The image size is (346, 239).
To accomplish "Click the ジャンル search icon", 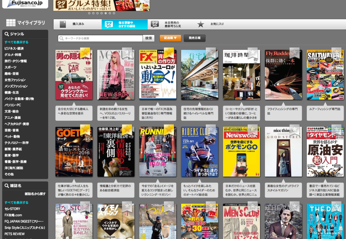I will tap(7, 34).
